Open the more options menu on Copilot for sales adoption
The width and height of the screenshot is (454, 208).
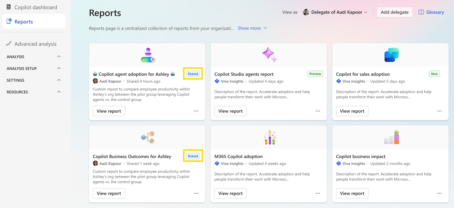(439, 111)
